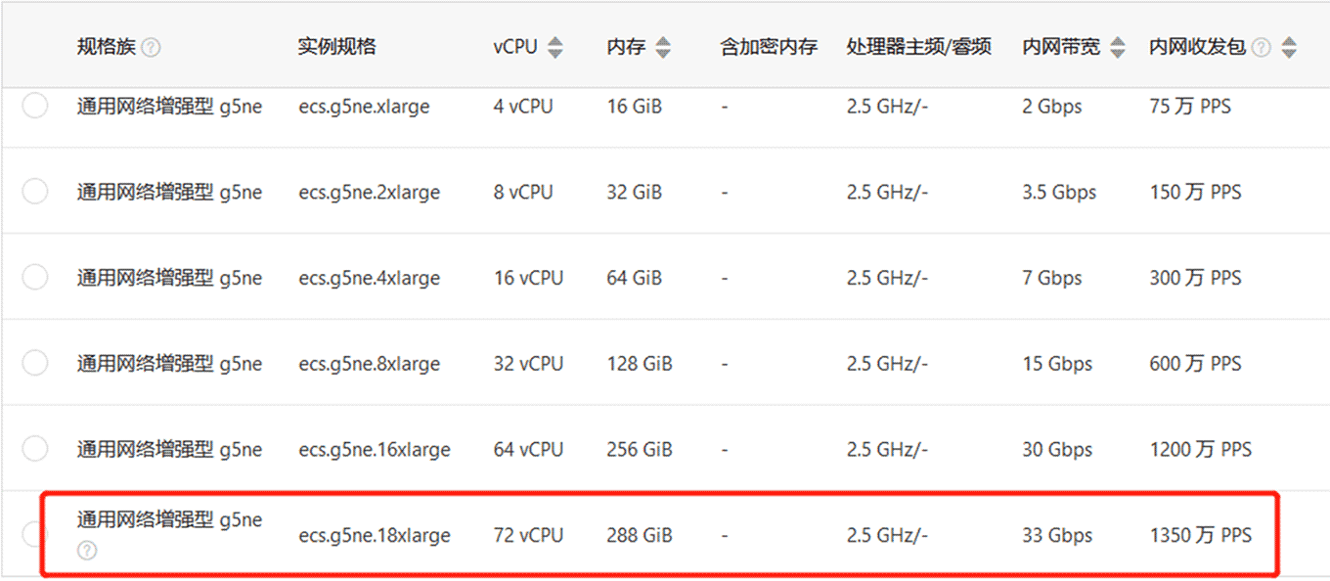
Task: Sort table by 内网带宽 column arrows
Action: point(1118,47)
